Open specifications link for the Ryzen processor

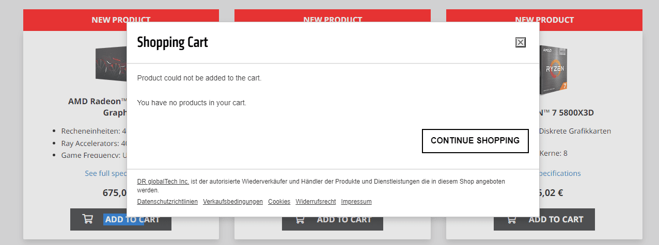click(x=560, y=173)
